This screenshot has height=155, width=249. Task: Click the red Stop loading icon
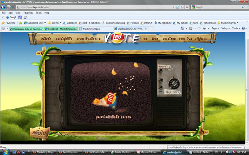[187, 7]
